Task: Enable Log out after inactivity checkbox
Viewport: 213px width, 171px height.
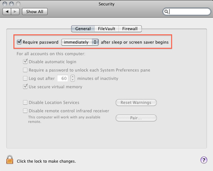Action: [x=25, y=78]
